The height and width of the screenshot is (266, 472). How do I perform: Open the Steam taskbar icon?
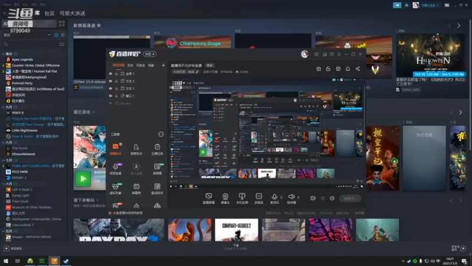(66, 261)
